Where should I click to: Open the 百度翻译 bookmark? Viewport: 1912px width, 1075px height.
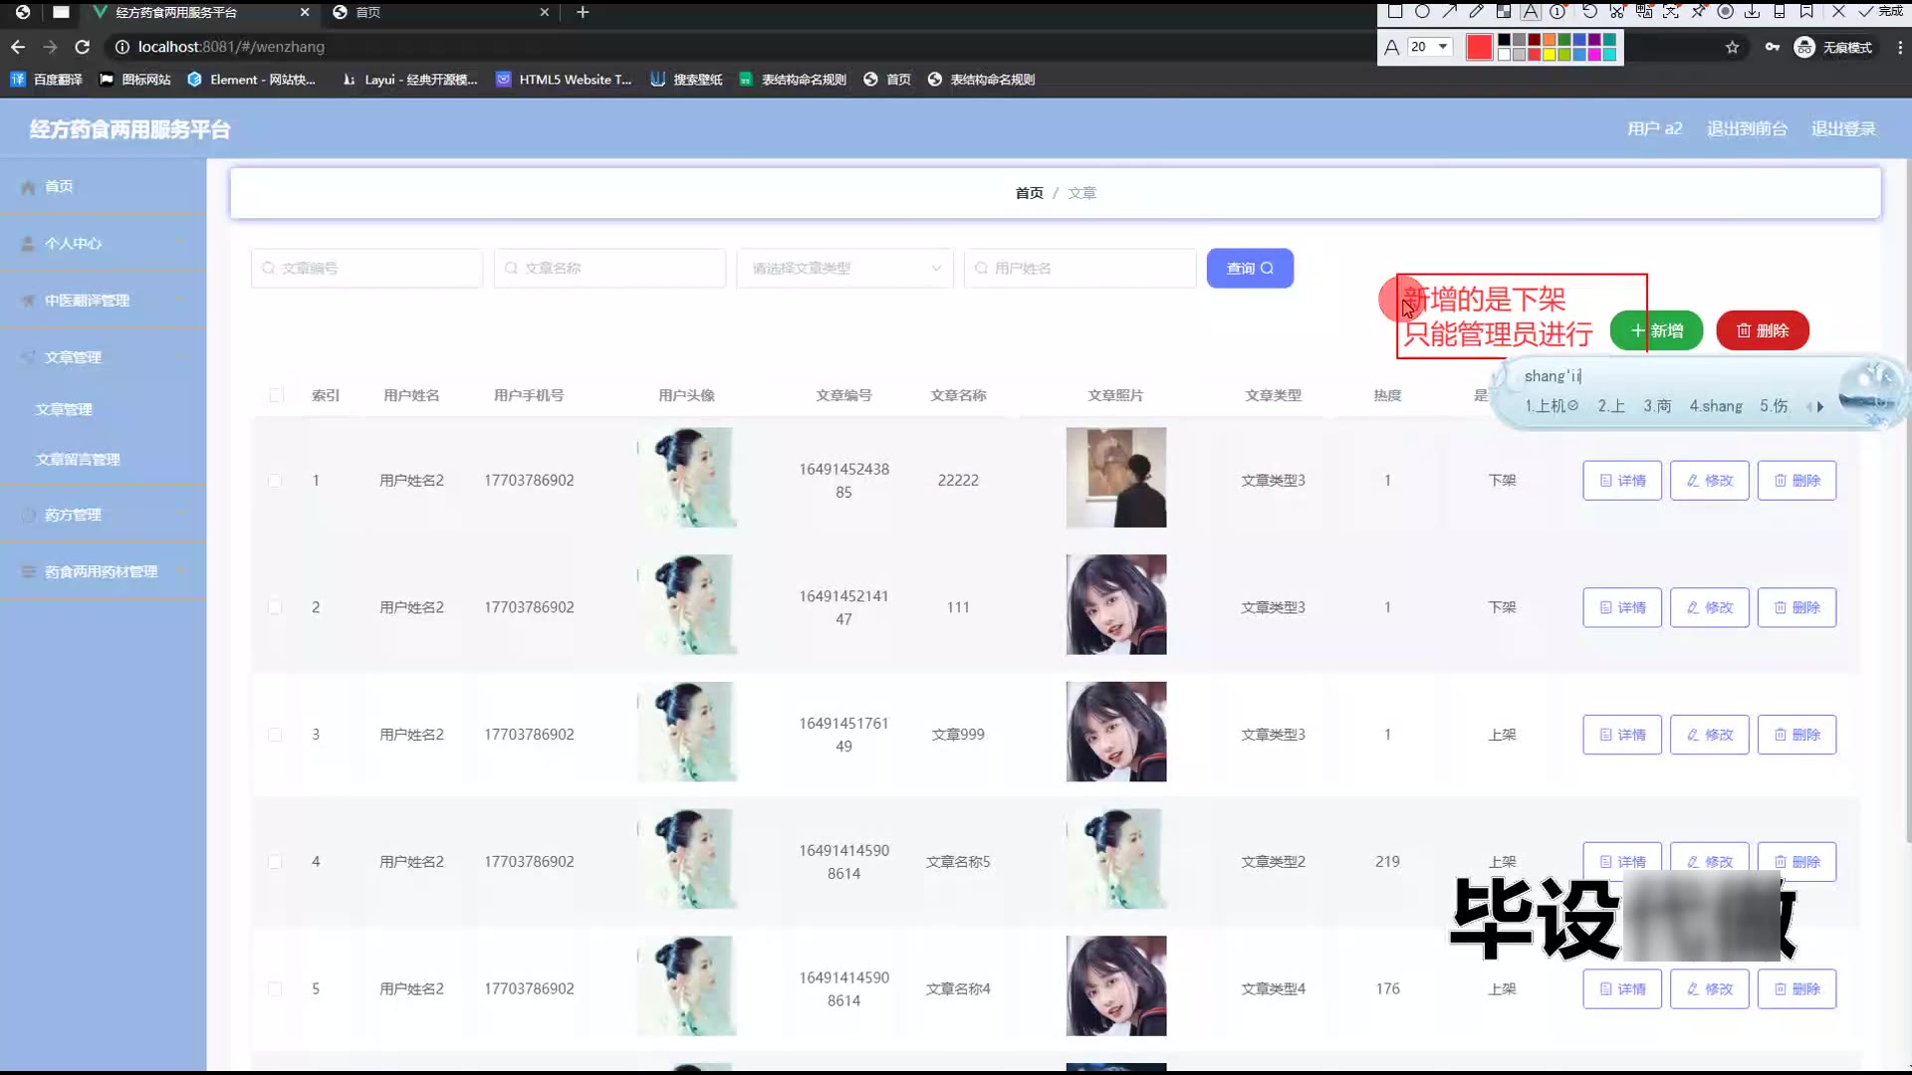(47, 80)
